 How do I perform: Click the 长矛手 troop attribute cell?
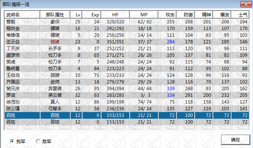coord(55,49)
